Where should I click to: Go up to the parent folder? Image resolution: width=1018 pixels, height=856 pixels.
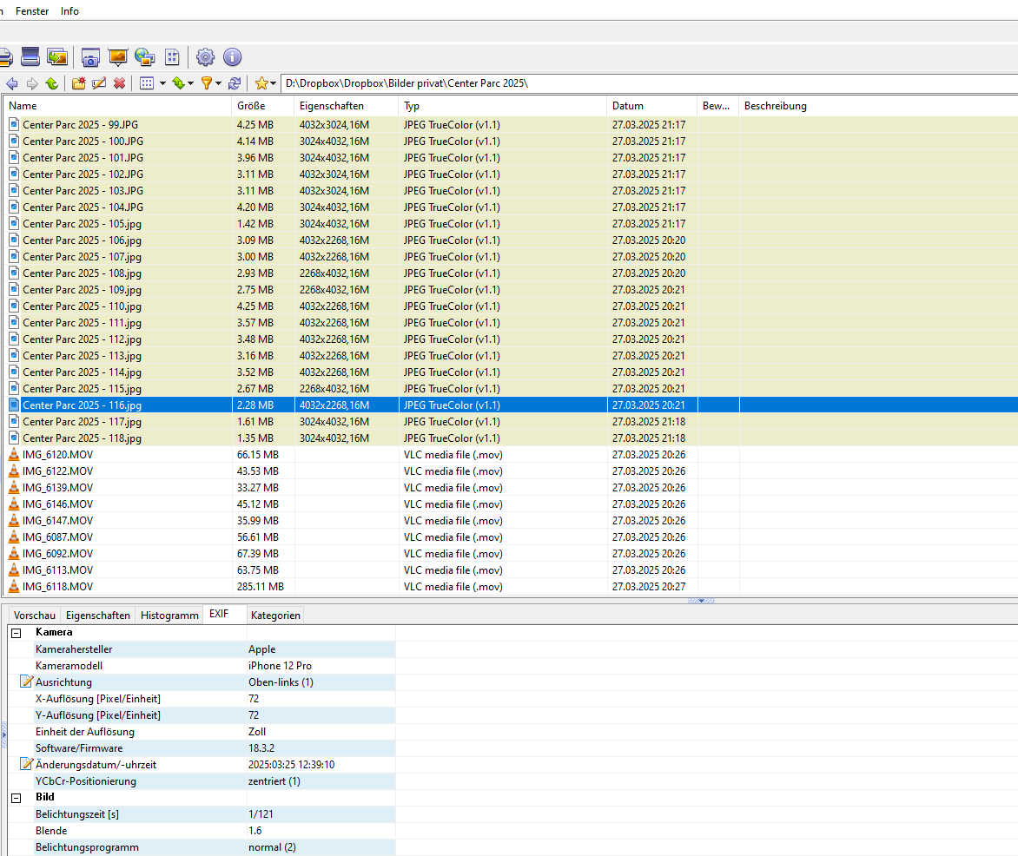[52, 83]
